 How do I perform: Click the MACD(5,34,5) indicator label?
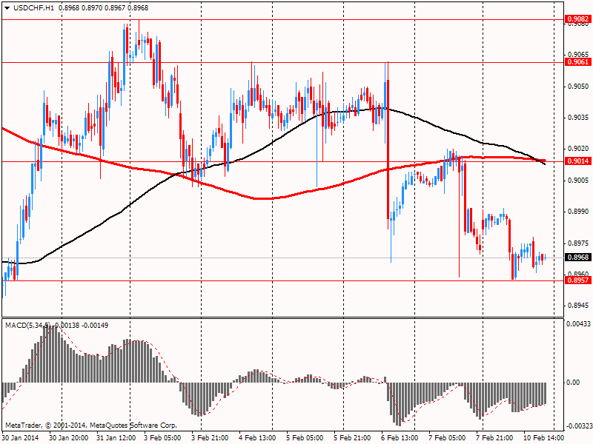[27, 325]
